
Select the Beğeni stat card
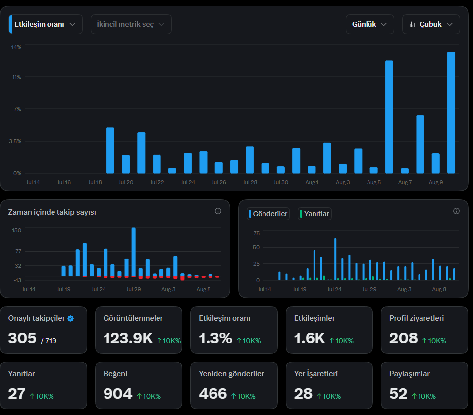coord(139,385)
